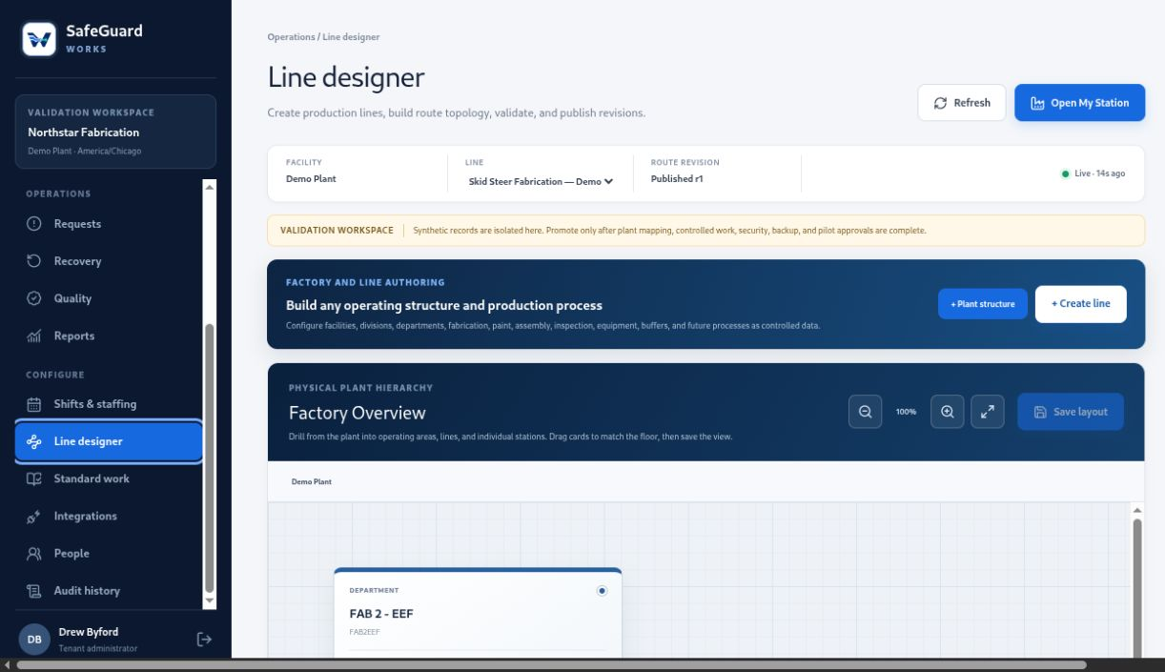
Task: Open the Skid Steer Fabrication line dropdown
Action: tap(541, 181)
